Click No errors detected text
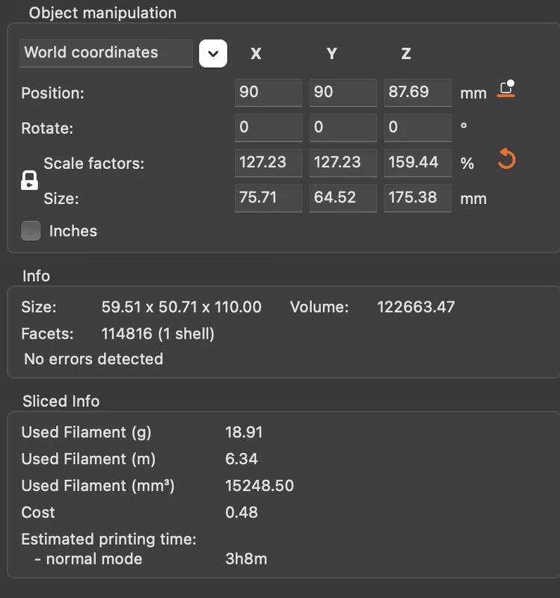The height and width of the screenshot is (598, 560). tap(93, 360)
